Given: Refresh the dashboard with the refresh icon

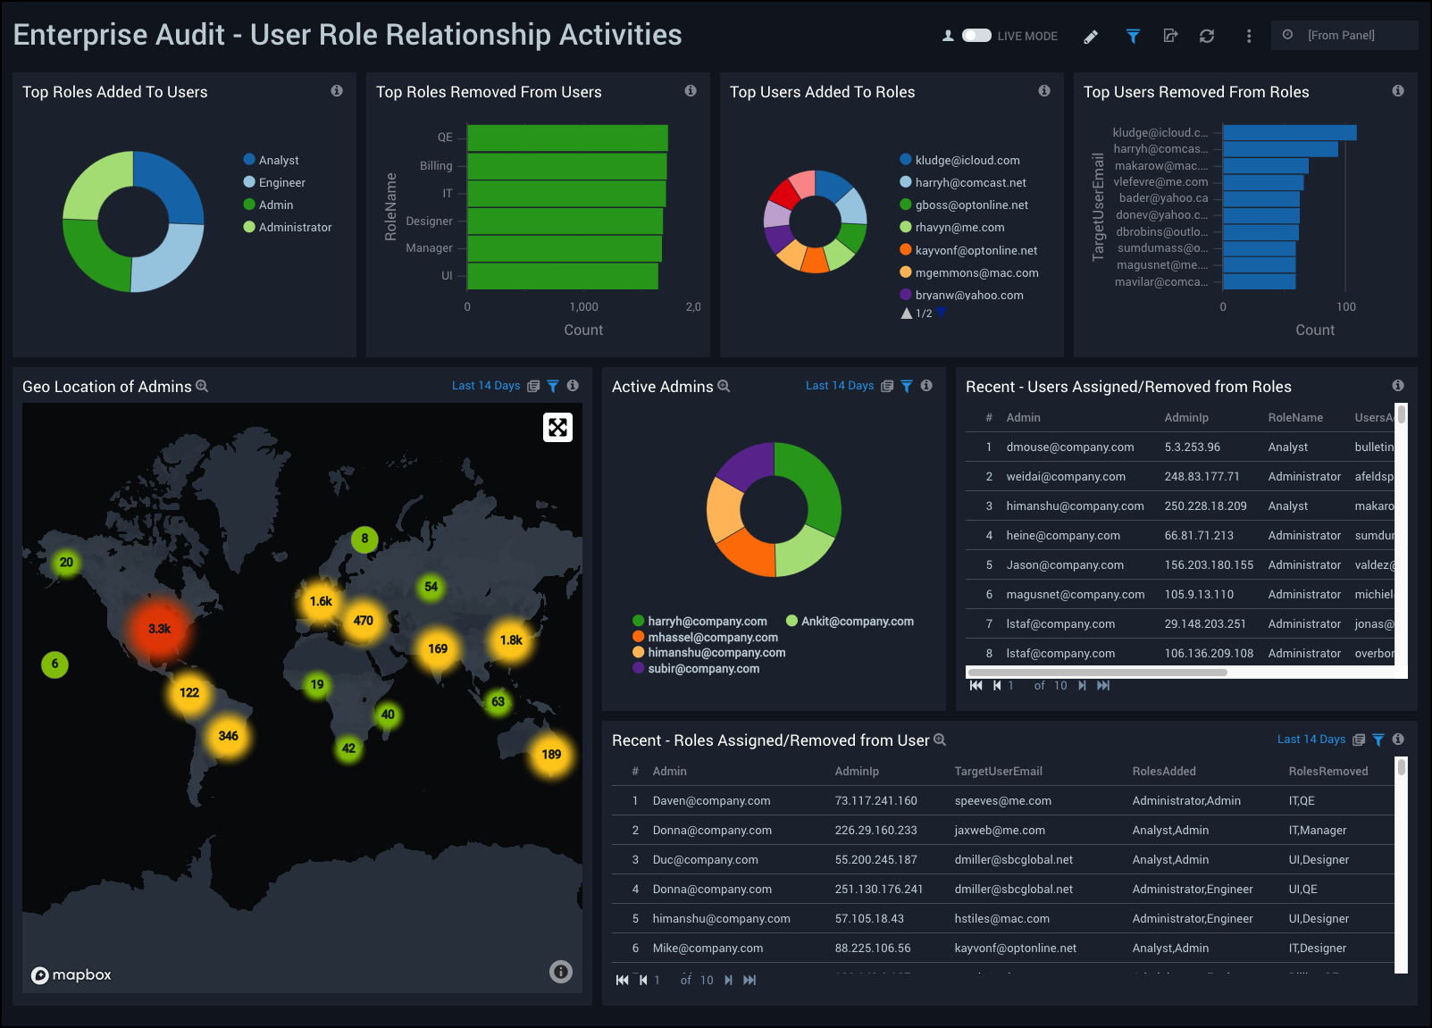Looking at the screenshot, I should point(1207,37).
